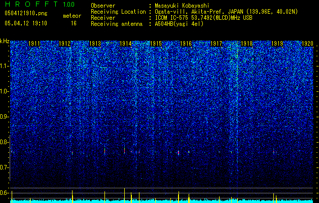
Task: Click the kHz axis unit label
Action: pos(5,41)
